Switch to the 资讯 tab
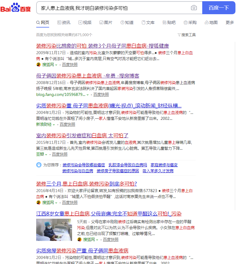239x264 pixels. tap(64, 22)
